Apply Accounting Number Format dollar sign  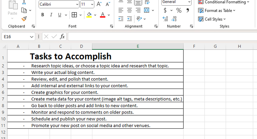click(x=165, y=10)
